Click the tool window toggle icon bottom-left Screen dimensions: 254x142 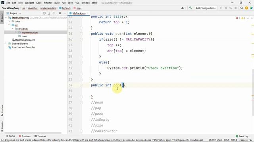tap(2, 140)
